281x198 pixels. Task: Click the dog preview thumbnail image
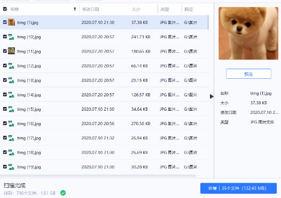coord(248,33)
